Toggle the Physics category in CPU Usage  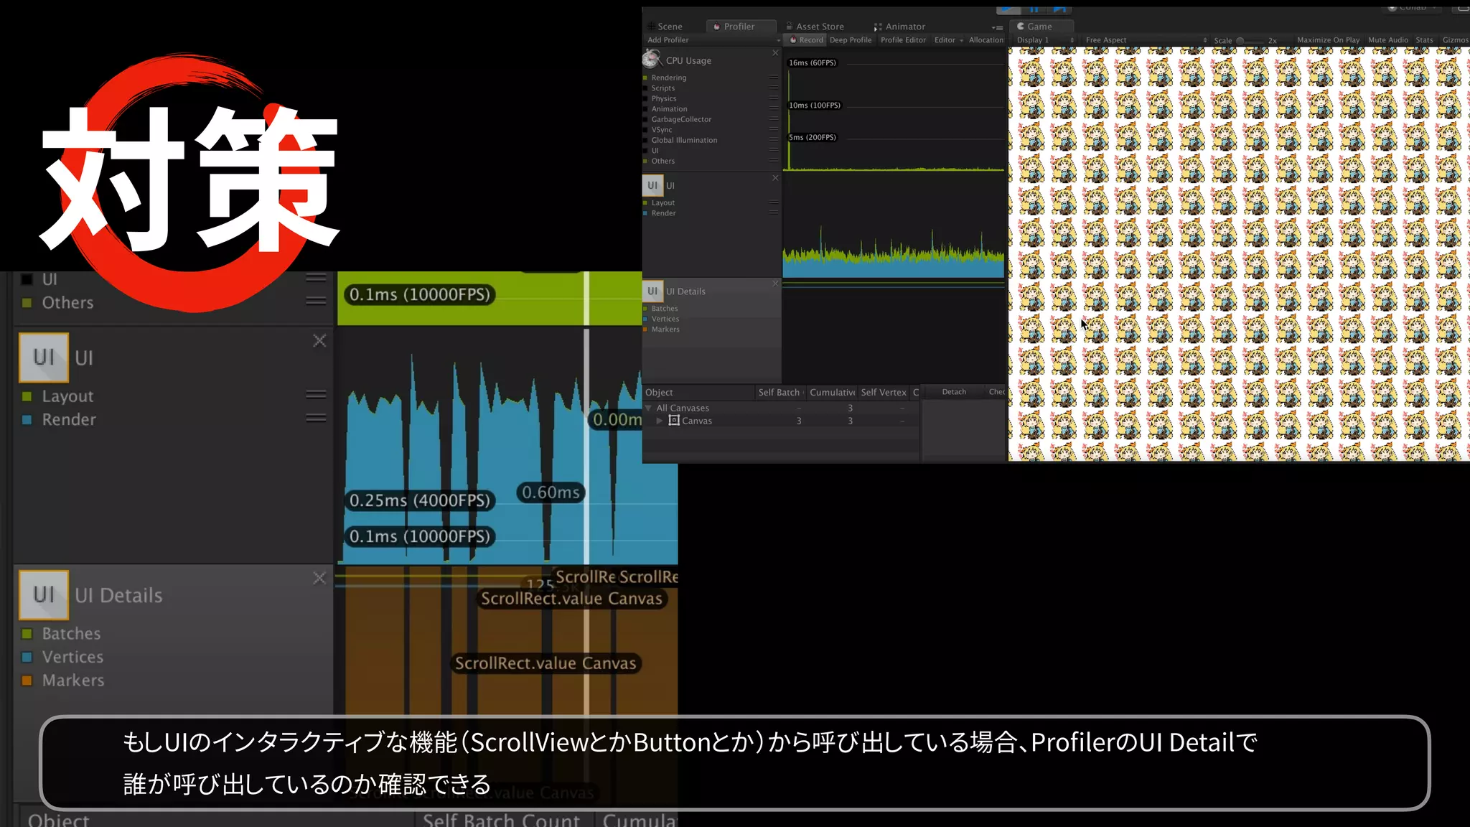coord(646,98)
